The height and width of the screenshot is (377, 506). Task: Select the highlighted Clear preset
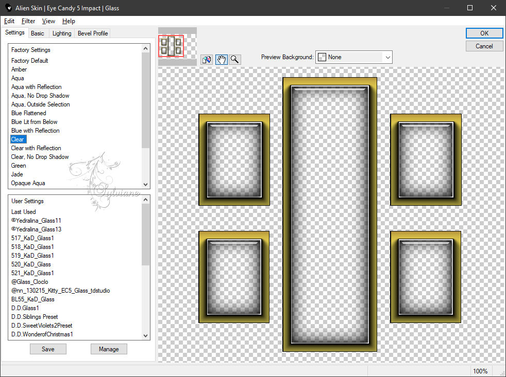click(x=18, y=139)
